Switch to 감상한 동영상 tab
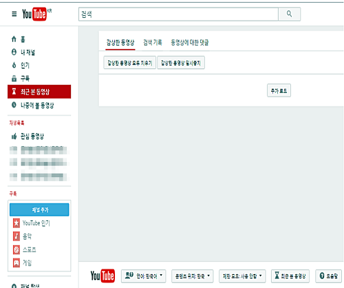Viewport: 344px width, 288px height. (120, 43)
